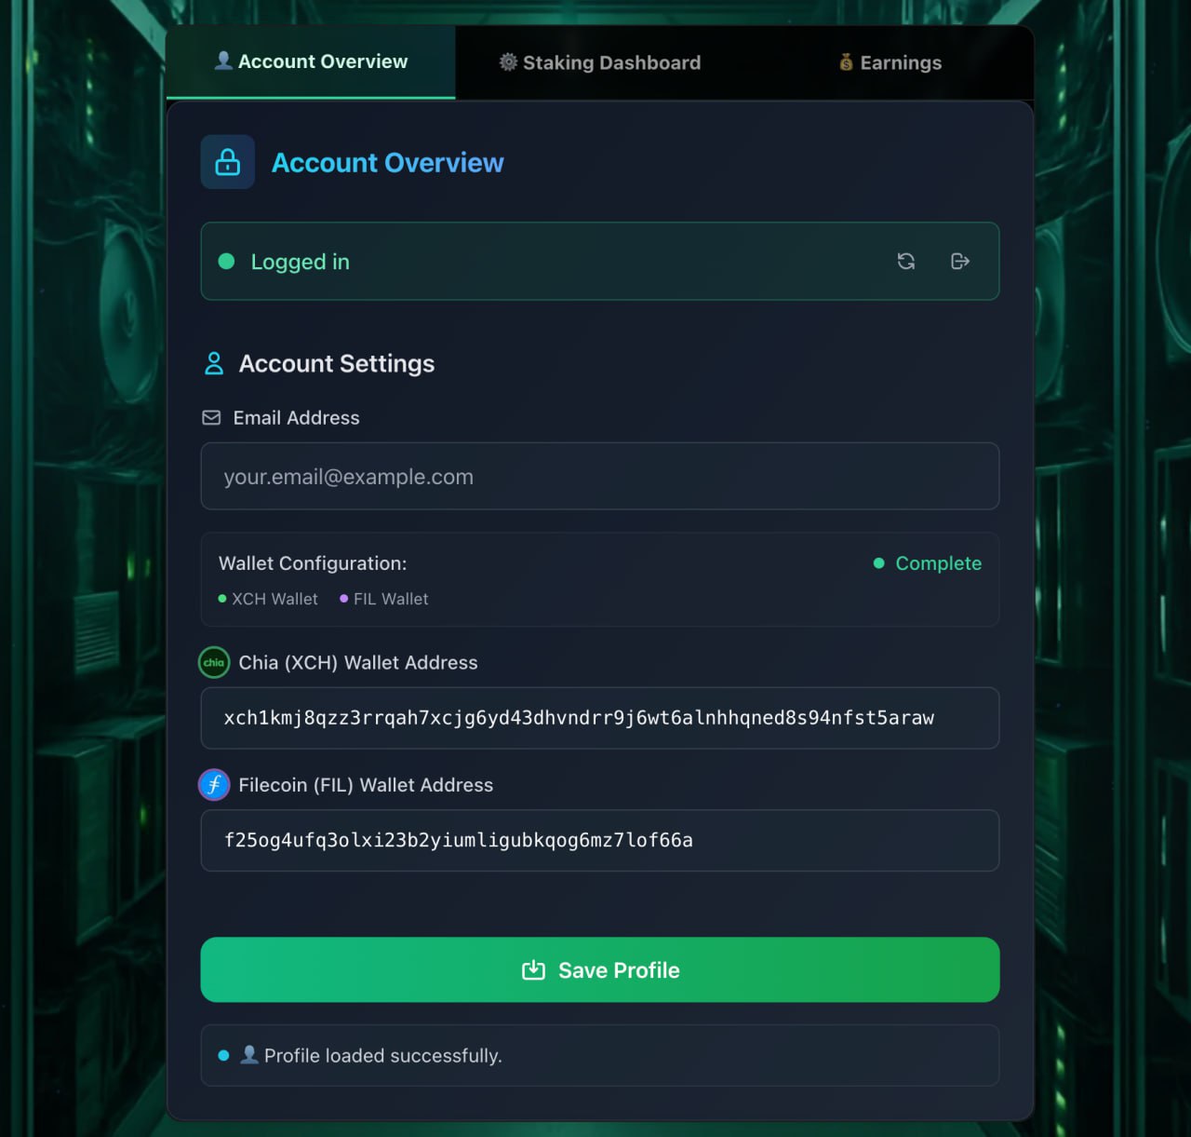
Task: Focus the Chia XCH wallet address field
Action: coord(600,718)
